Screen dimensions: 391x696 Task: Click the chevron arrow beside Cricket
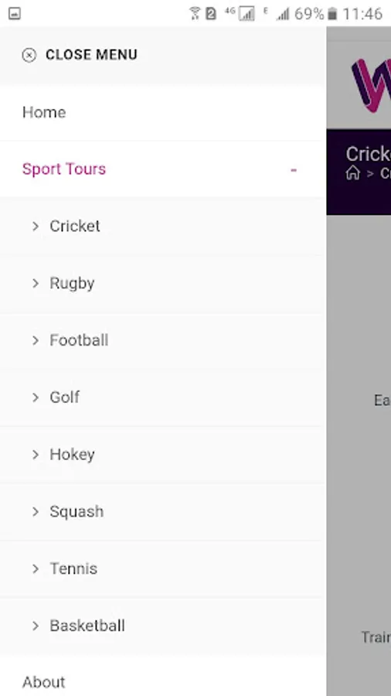coord(36,227)
